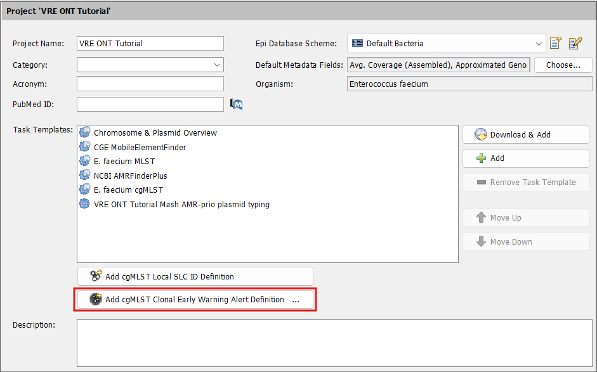Expand the Epi Database Scheme combo box
The width and height of the screenshot is (597, 372).
[446, 43]
